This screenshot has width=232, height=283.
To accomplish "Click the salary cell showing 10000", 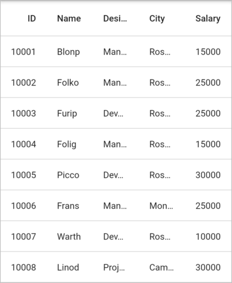I will 208,236.
